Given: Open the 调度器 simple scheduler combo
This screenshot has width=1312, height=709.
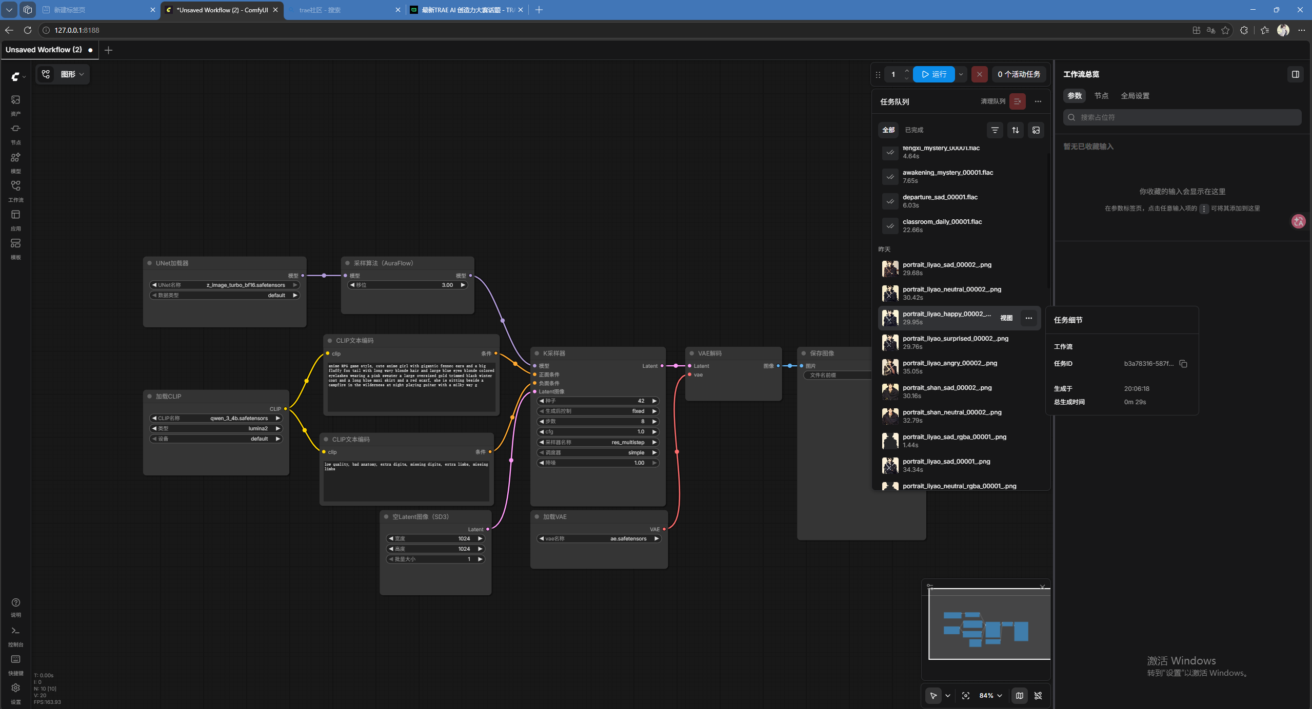Looking at the screenshot, I should 598,452.
